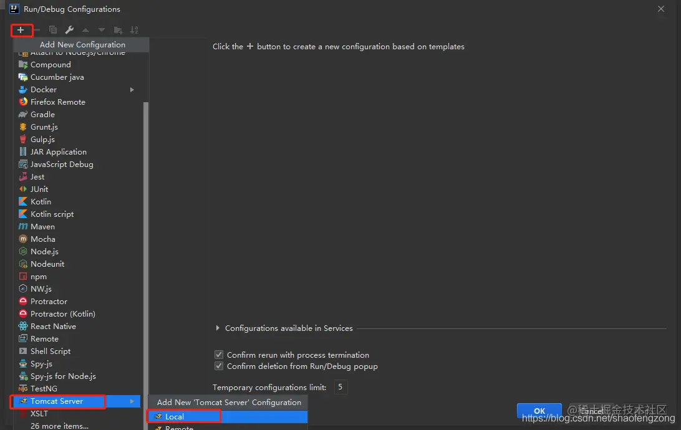Expand the Docker submenu arrow
Screen dimensions: 681x430
point(132,90)
